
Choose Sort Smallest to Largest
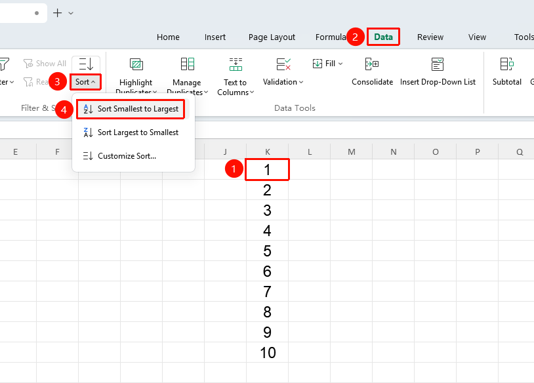(131, 109)
